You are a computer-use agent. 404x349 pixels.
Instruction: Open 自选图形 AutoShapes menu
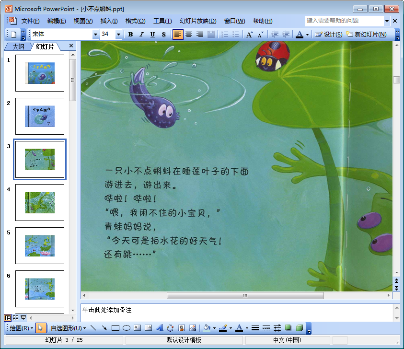point(68,328)
